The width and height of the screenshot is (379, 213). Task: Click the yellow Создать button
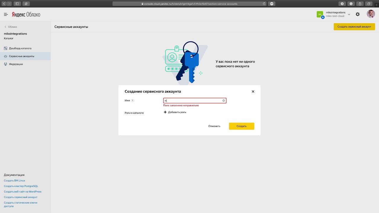pyautogui.click(x=241, y=126)
